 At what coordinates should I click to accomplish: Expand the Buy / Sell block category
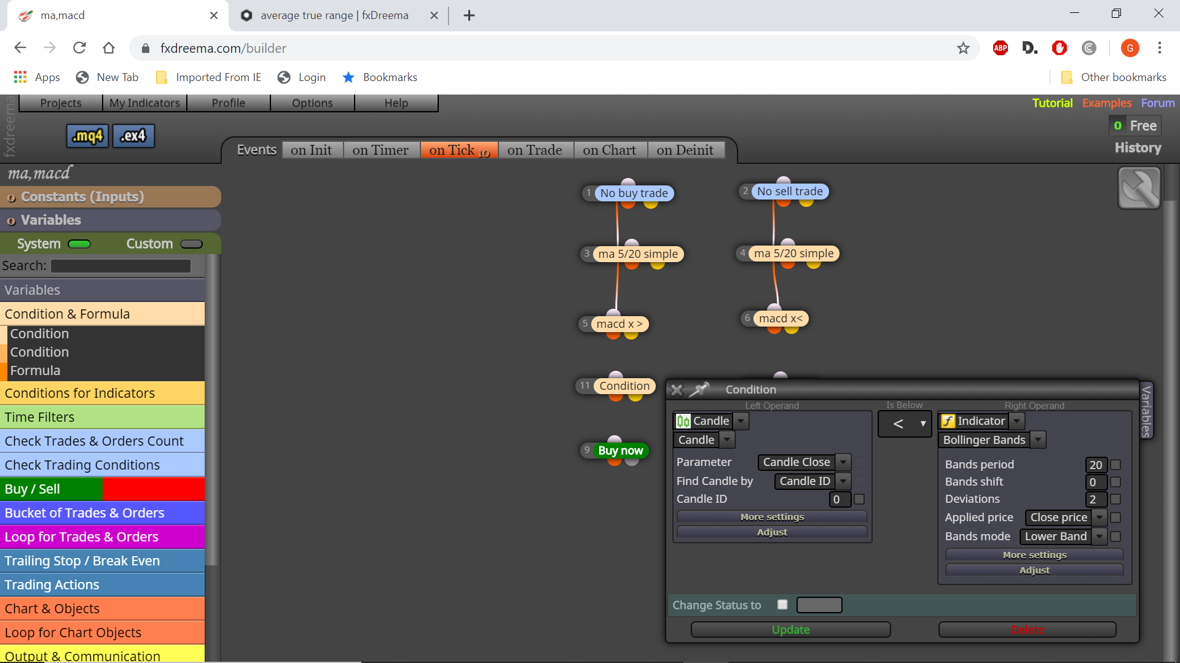pyautogui.click(x=102, y=489)
